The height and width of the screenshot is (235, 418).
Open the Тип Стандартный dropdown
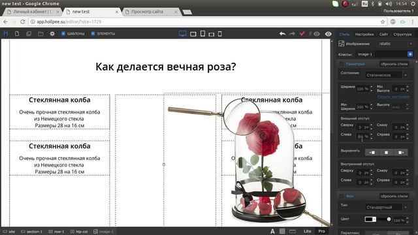pyautogui.click(x=386, y=207)
